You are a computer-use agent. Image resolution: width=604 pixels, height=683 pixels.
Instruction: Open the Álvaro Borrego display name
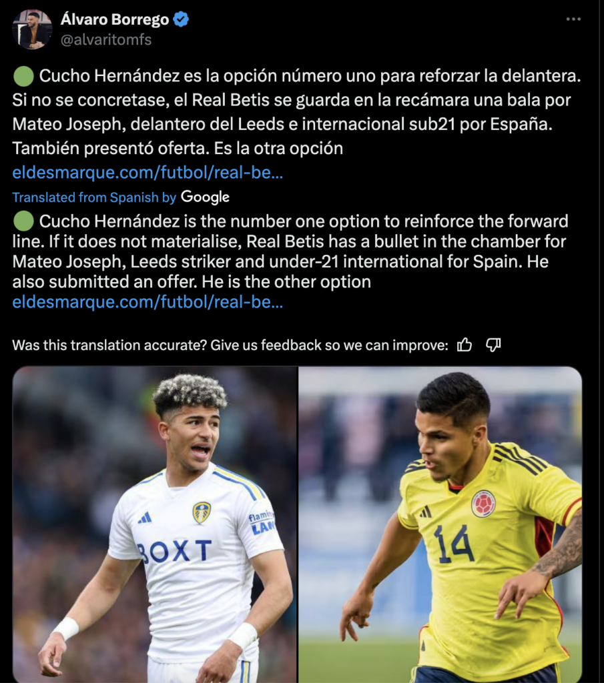click(x=115, y=19)
